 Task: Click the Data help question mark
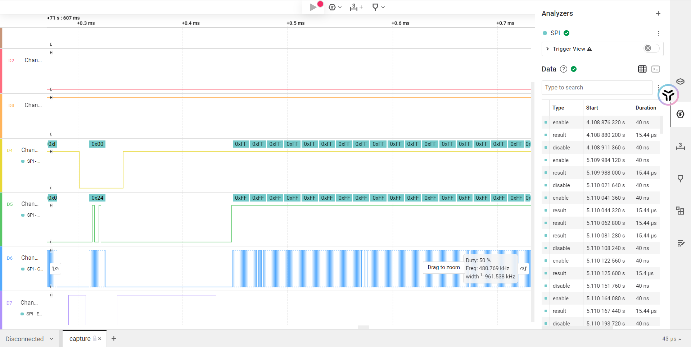coord(564,69)
